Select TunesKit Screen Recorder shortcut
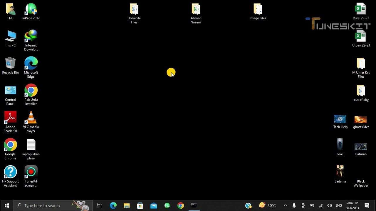Image resolution: width=376 pixels, height=211 pixels. click(31, 177)
